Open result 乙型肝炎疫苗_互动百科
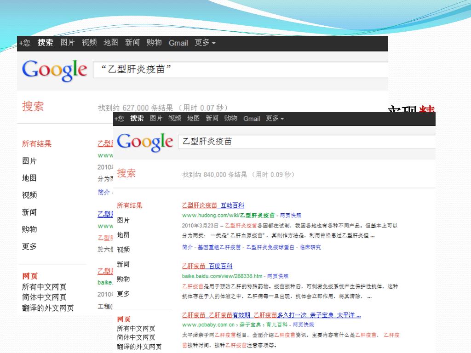 (x=213, y=205)
